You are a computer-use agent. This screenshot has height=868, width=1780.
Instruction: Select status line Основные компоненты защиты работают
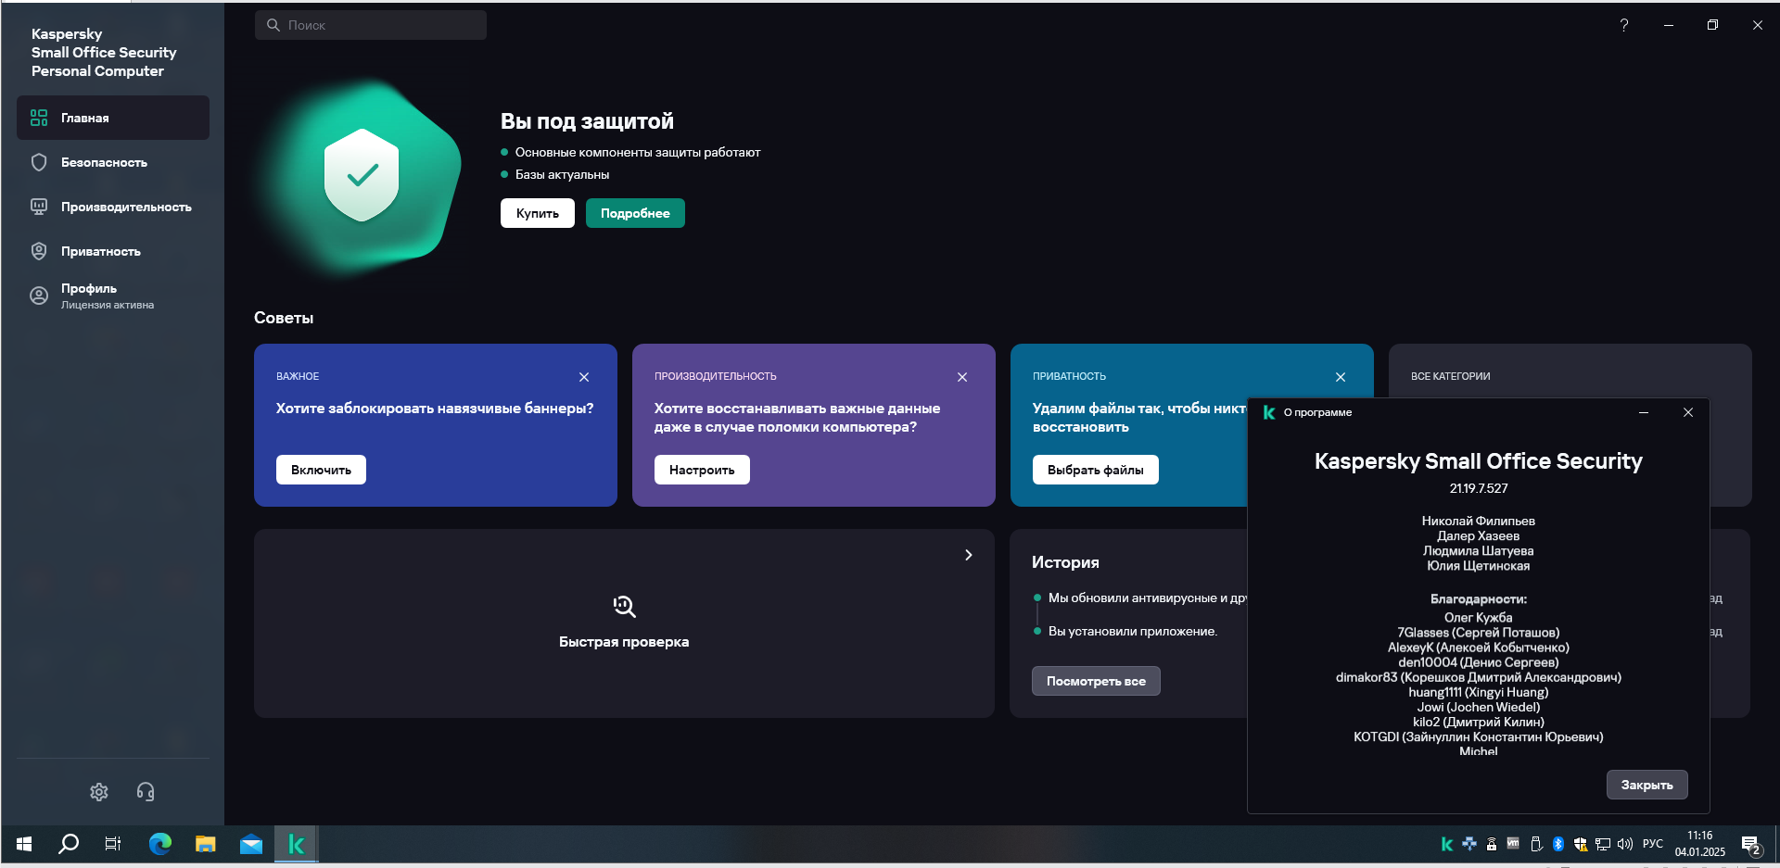[638, 152]
